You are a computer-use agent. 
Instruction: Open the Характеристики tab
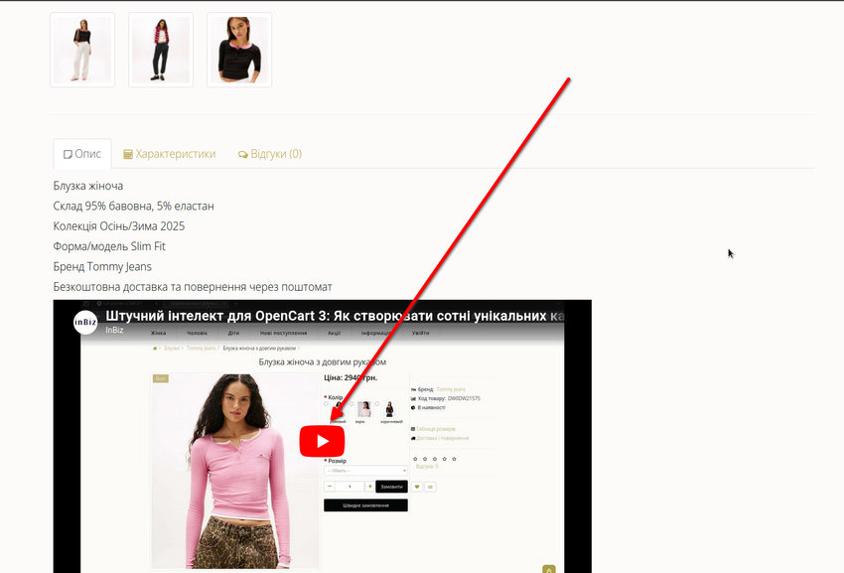point(170,154)
